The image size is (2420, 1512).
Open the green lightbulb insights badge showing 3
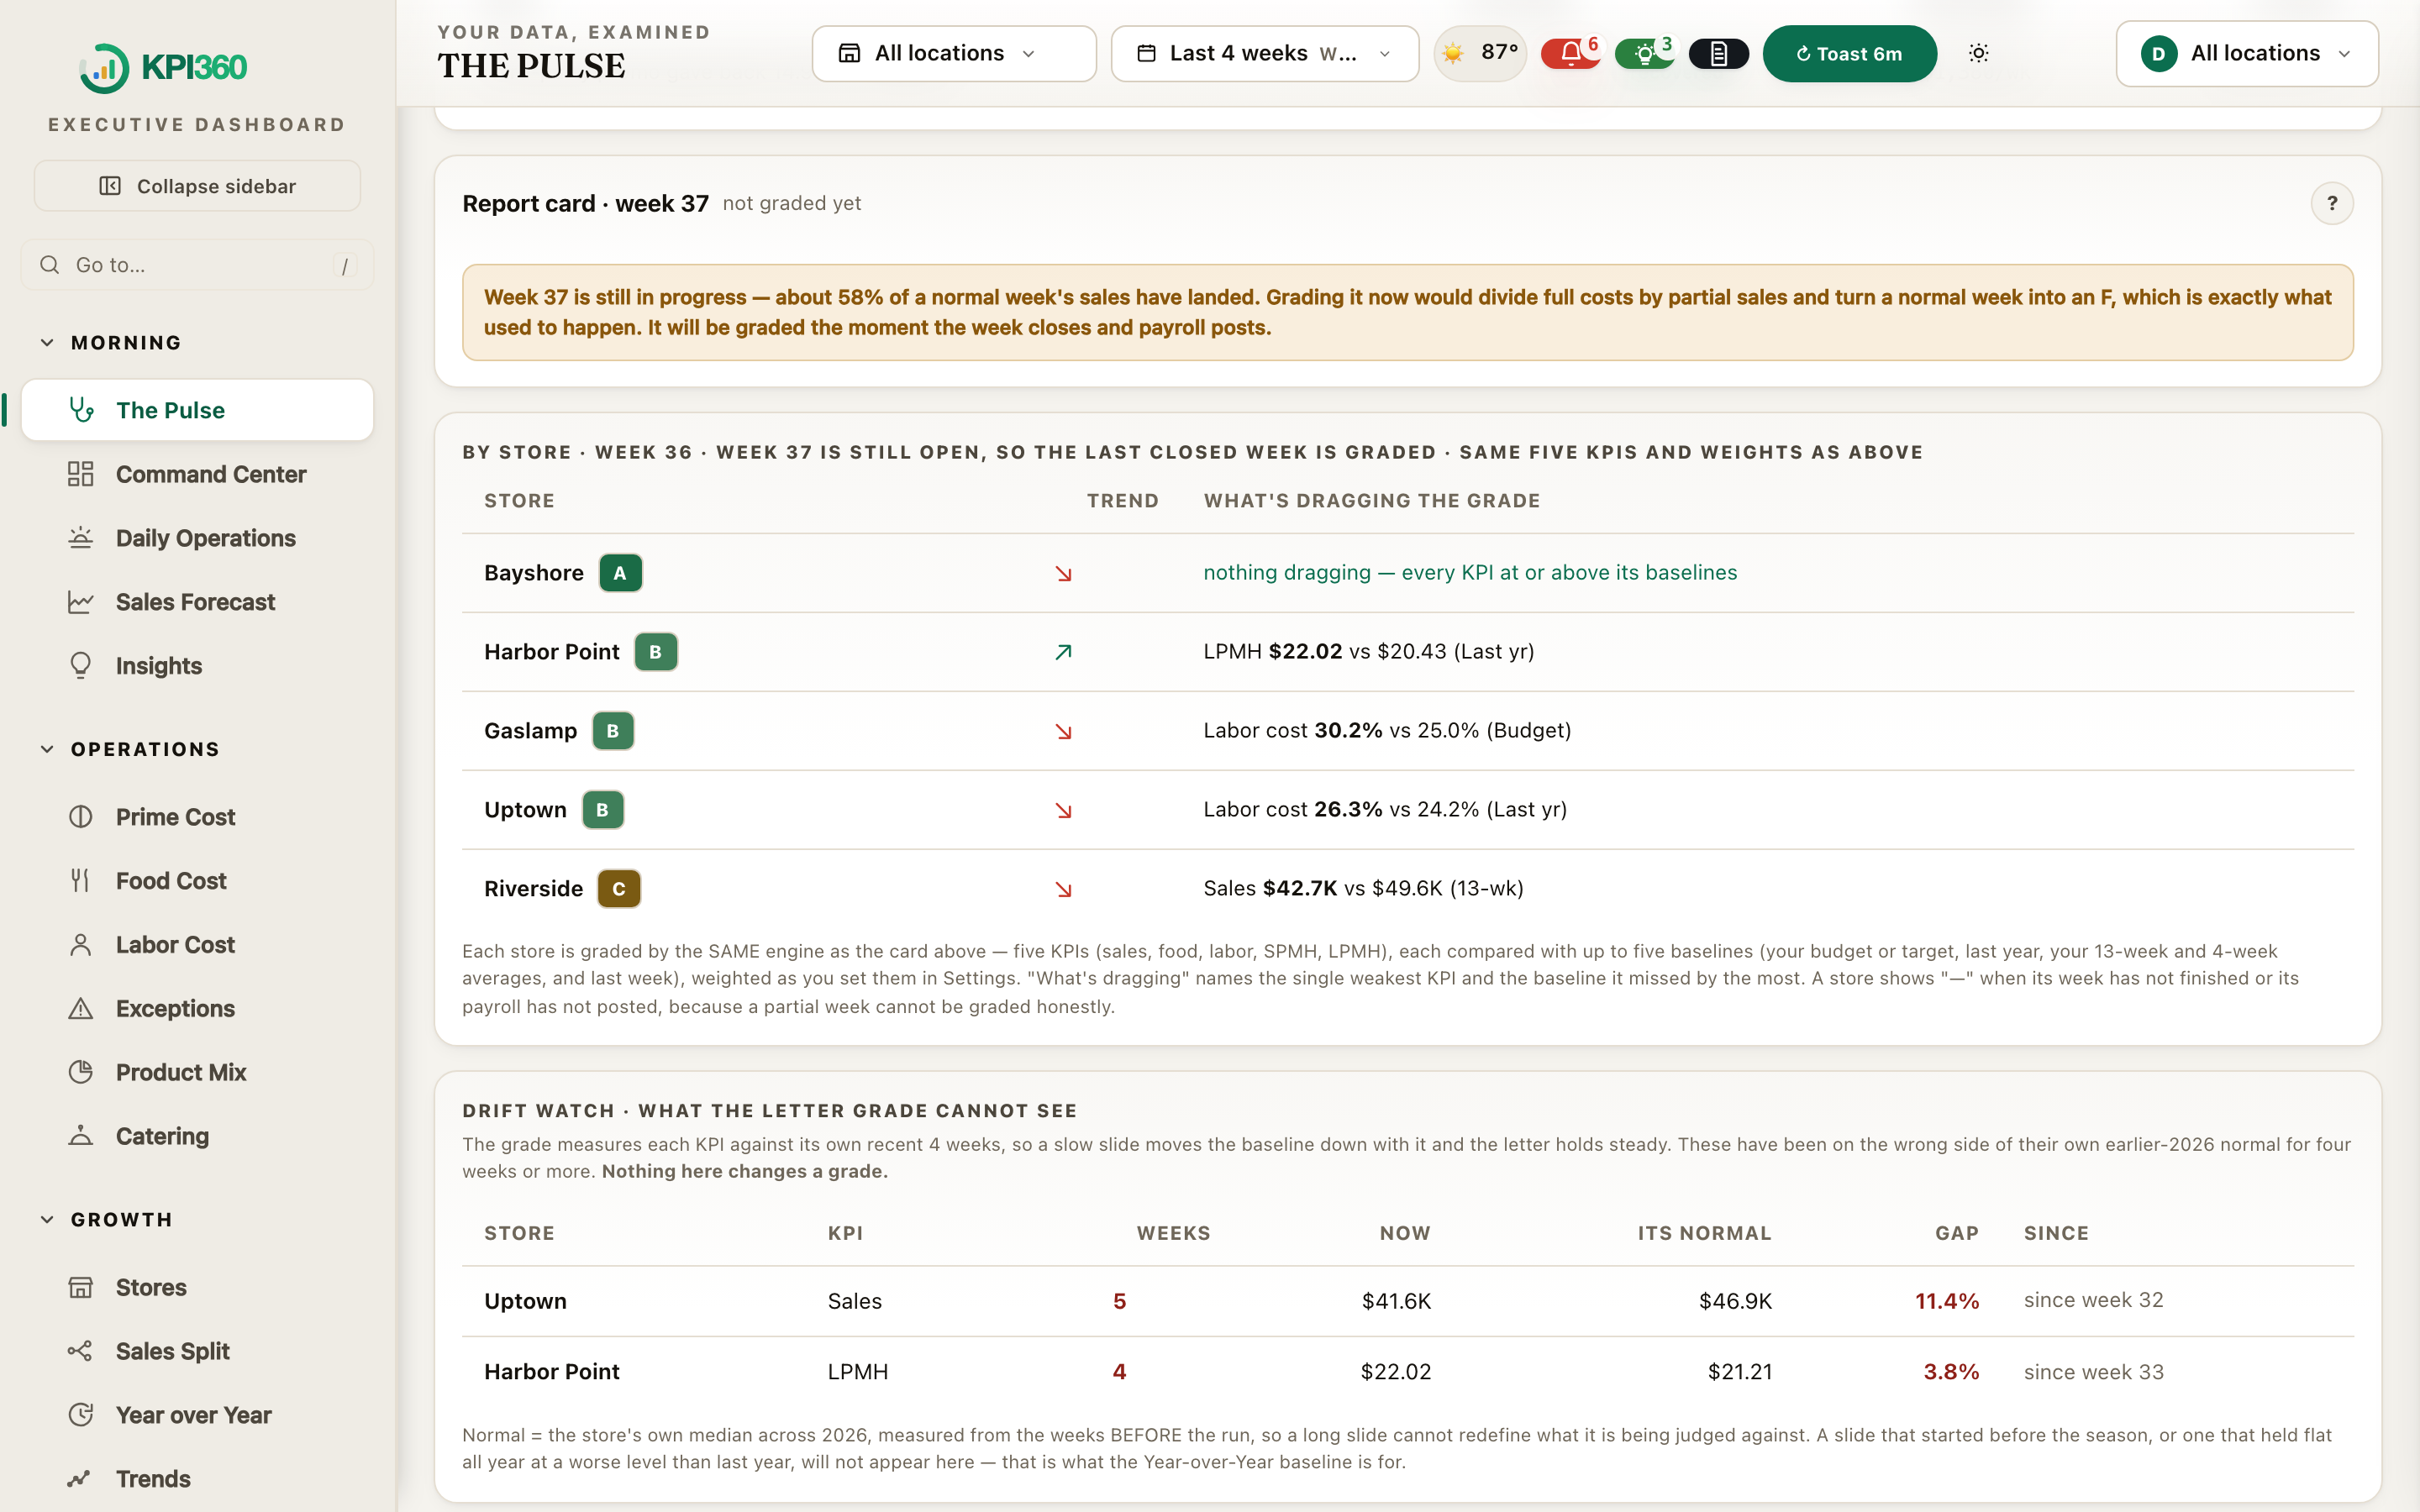pyautogui.click(x=1645, y=53)
